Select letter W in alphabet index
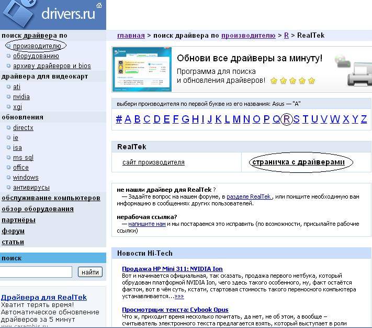This screenshot has height=328, width=372. tap(335, 119)
